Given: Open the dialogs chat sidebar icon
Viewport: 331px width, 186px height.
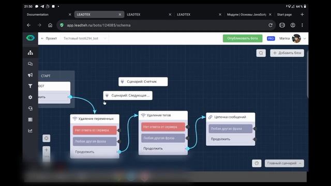Looking at the screenshot, I should [30, 64].
